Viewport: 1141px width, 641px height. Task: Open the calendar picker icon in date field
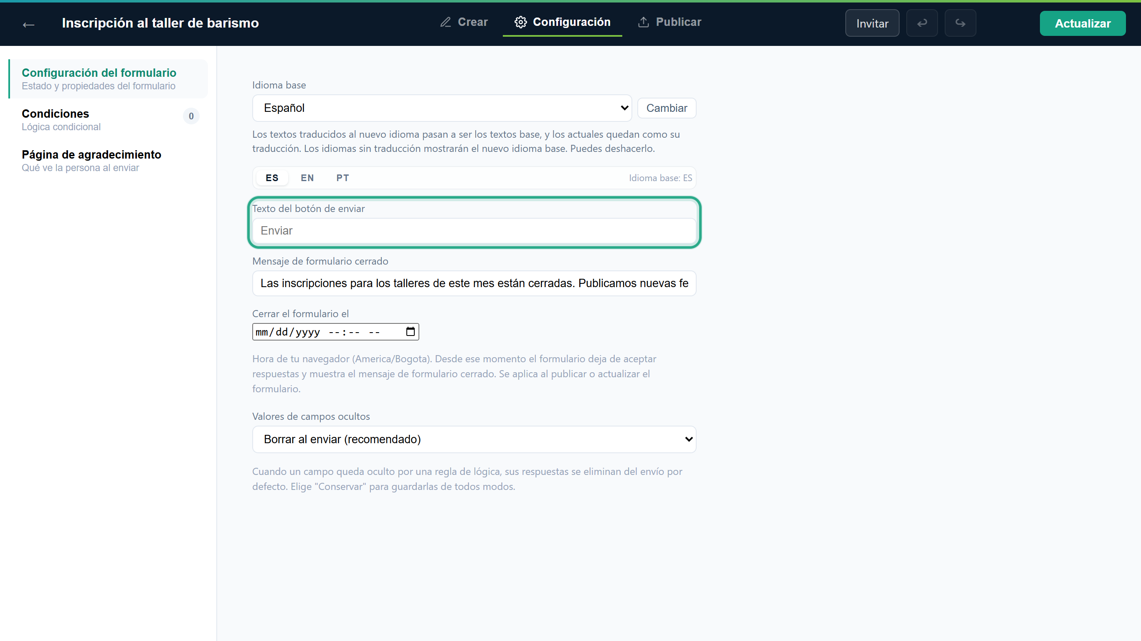(410, 331)
